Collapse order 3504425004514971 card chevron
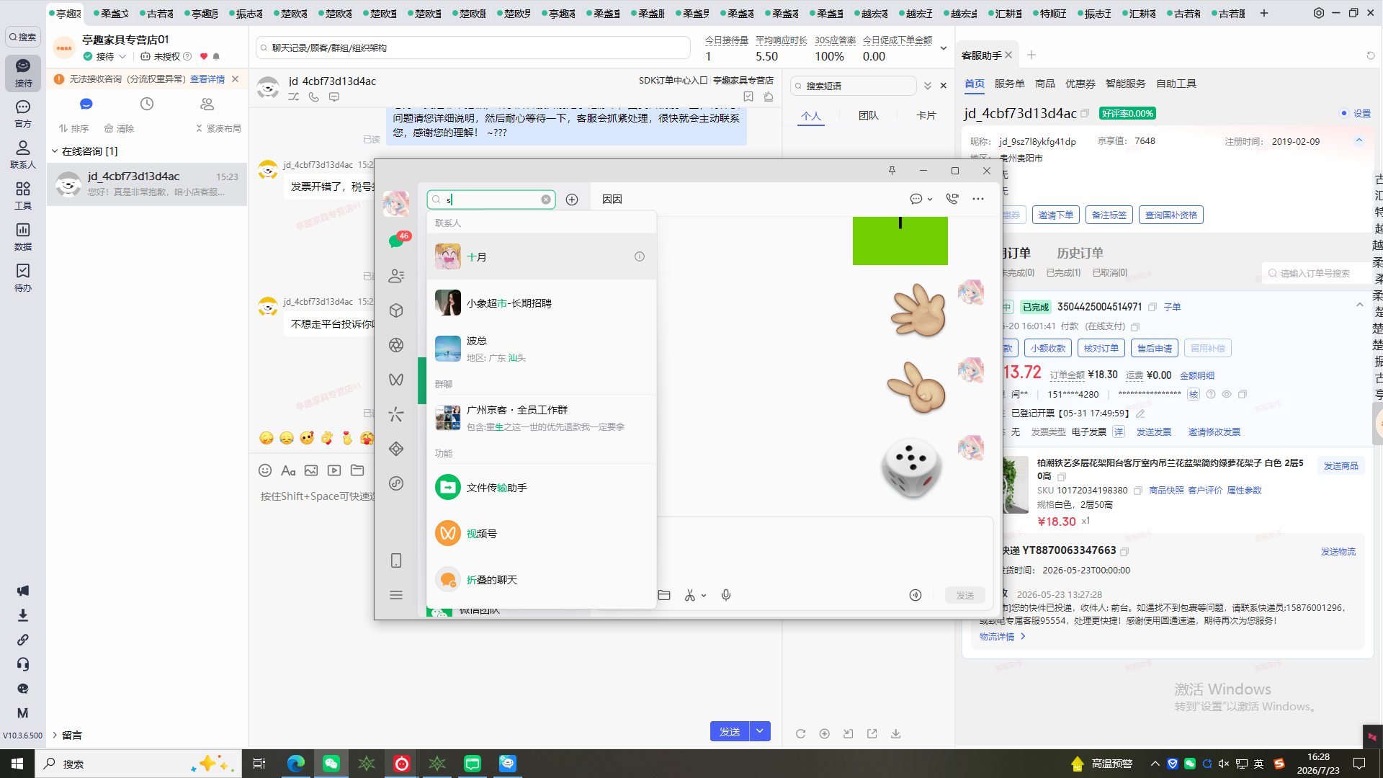1383x778 pixels. [x=1360, y=305]
